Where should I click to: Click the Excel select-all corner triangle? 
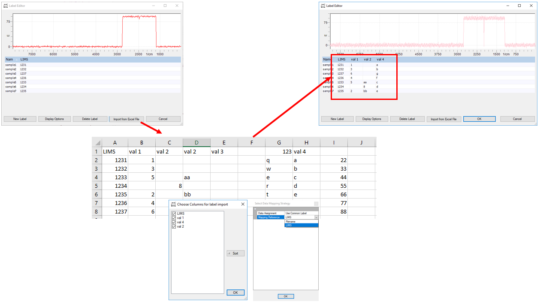[x=98, y=143]
